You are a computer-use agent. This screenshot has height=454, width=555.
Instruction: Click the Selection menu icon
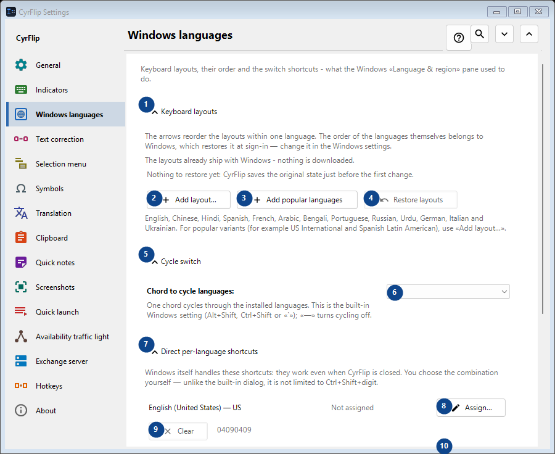(x=21, y=163)
